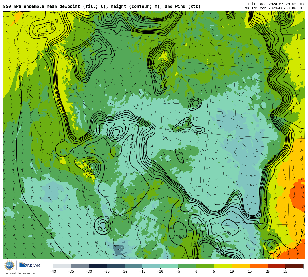Click the colorbar label '-25'
The image size is (308, 277).
pos(107,272)
